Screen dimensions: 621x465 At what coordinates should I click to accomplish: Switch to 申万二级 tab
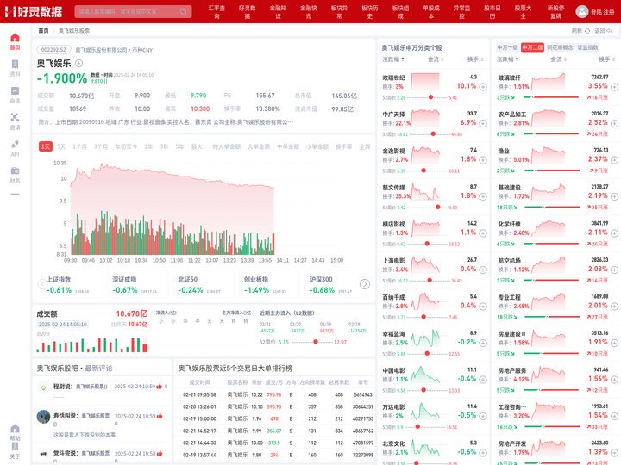tap(532, 47)
